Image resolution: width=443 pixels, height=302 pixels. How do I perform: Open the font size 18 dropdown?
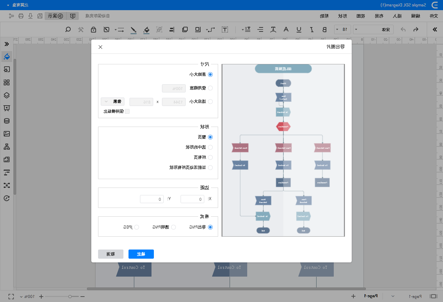point(342,29)
